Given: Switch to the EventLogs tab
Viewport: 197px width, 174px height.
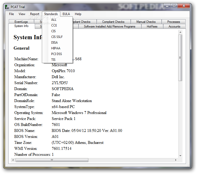Looking at the screenshot, I should point(21,22).
